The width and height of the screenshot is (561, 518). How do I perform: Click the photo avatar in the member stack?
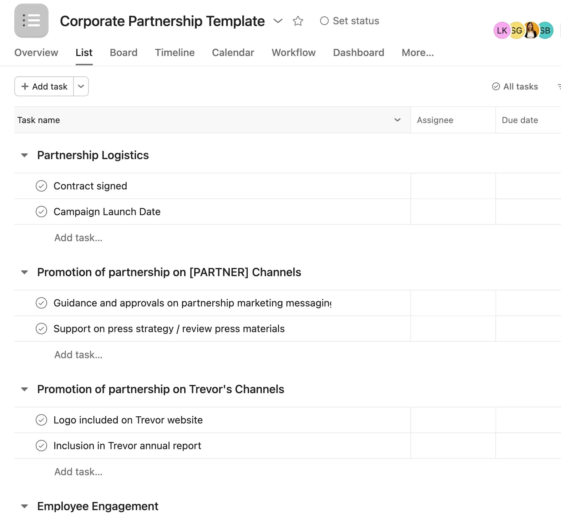(x=530, y=30)
